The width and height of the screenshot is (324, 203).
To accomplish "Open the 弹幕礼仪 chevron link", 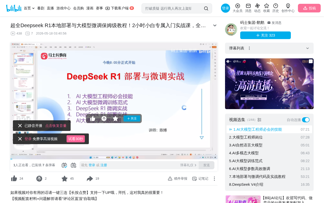I will tap(188, 165).
